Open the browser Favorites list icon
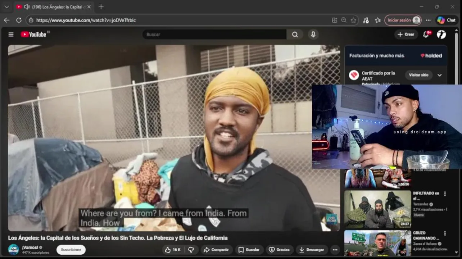This screenshot has width=462, height=259. coord(377,20)
